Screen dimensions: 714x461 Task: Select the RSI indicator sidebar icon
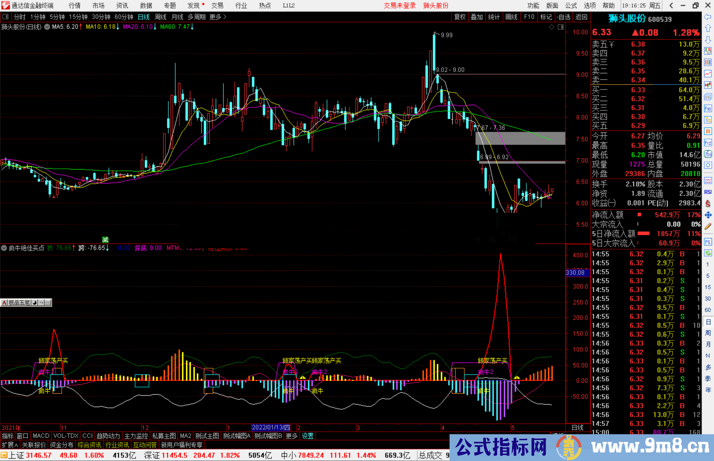pos(708,192)
